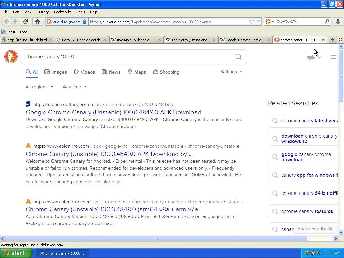
Task: Open the Home page button
Action: click(x=38, y=21)
